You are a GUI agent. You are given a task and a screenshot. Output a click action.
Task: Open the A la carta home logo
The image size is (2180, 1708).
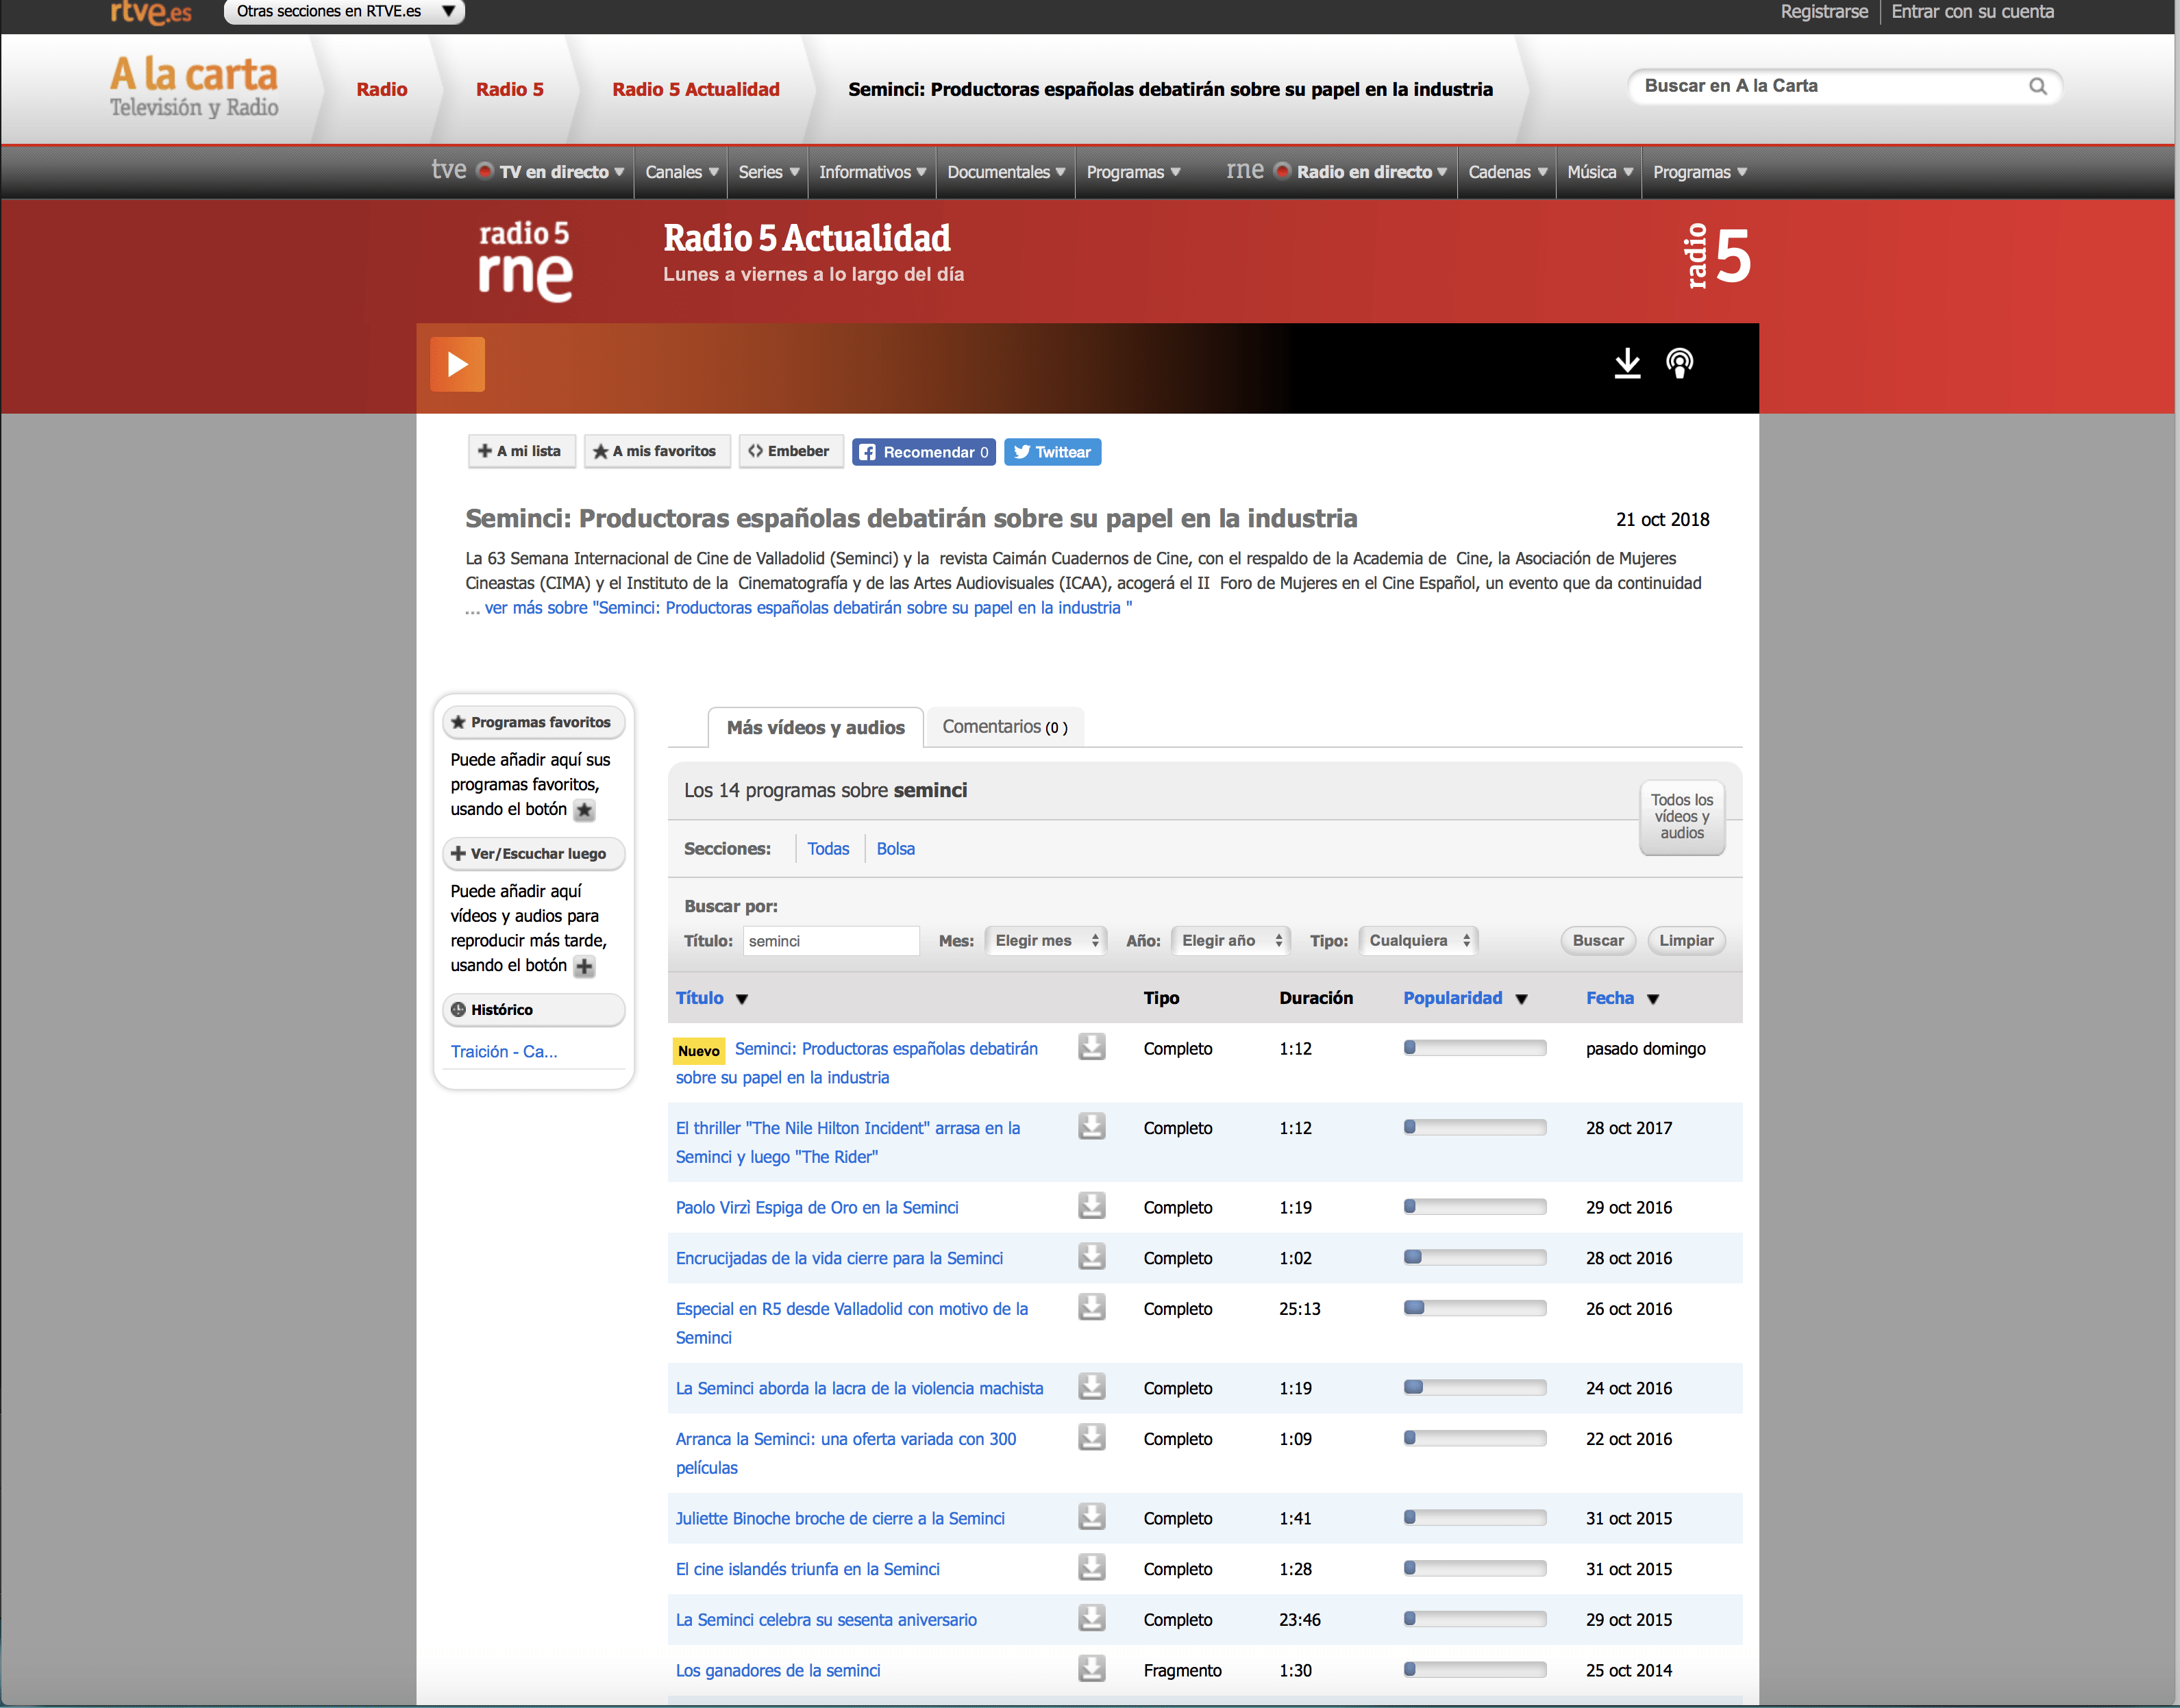194,87
